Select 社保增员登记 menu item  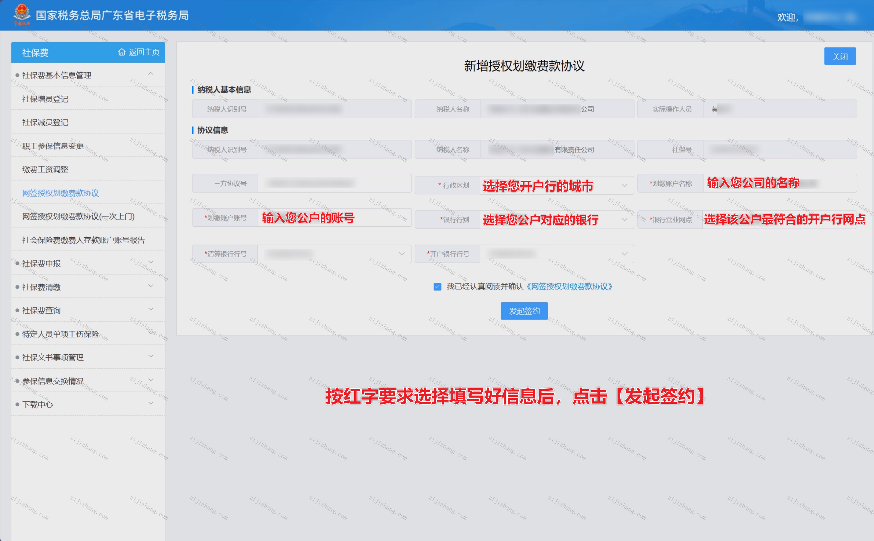click(45, 99)
